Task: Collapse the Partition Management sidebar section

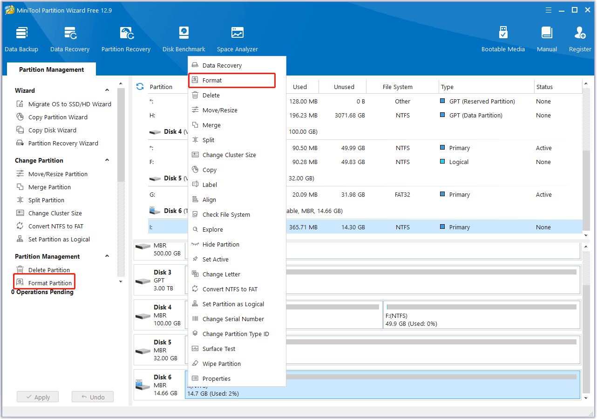Action: click(x=107, y=256)
